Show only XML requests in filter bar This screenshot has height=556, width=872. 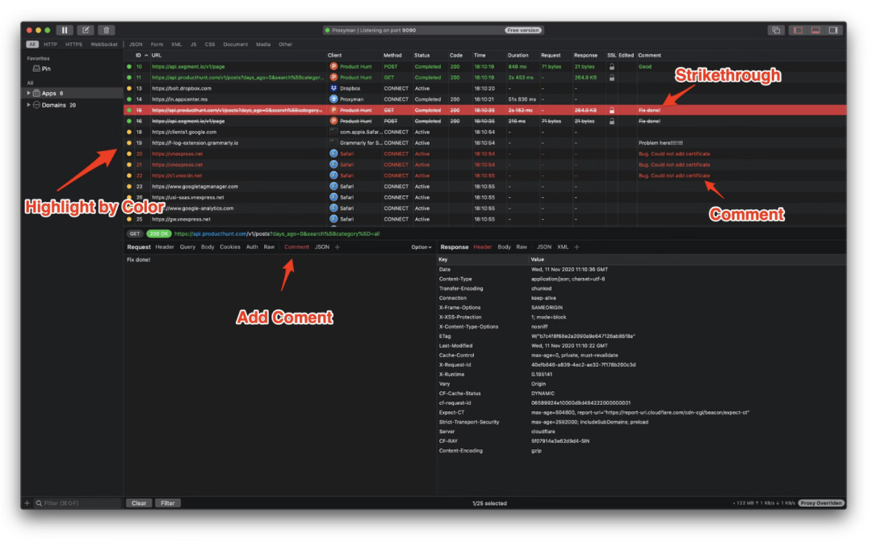click(176, 44)
